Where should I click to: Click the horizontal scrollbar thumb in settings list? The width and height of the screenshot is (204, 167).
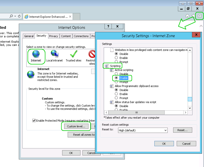coord(137,112)
